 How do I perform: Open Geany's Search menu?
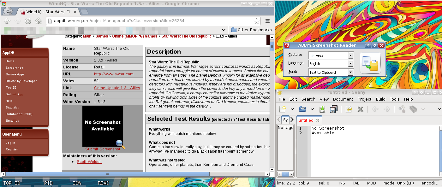308,99
